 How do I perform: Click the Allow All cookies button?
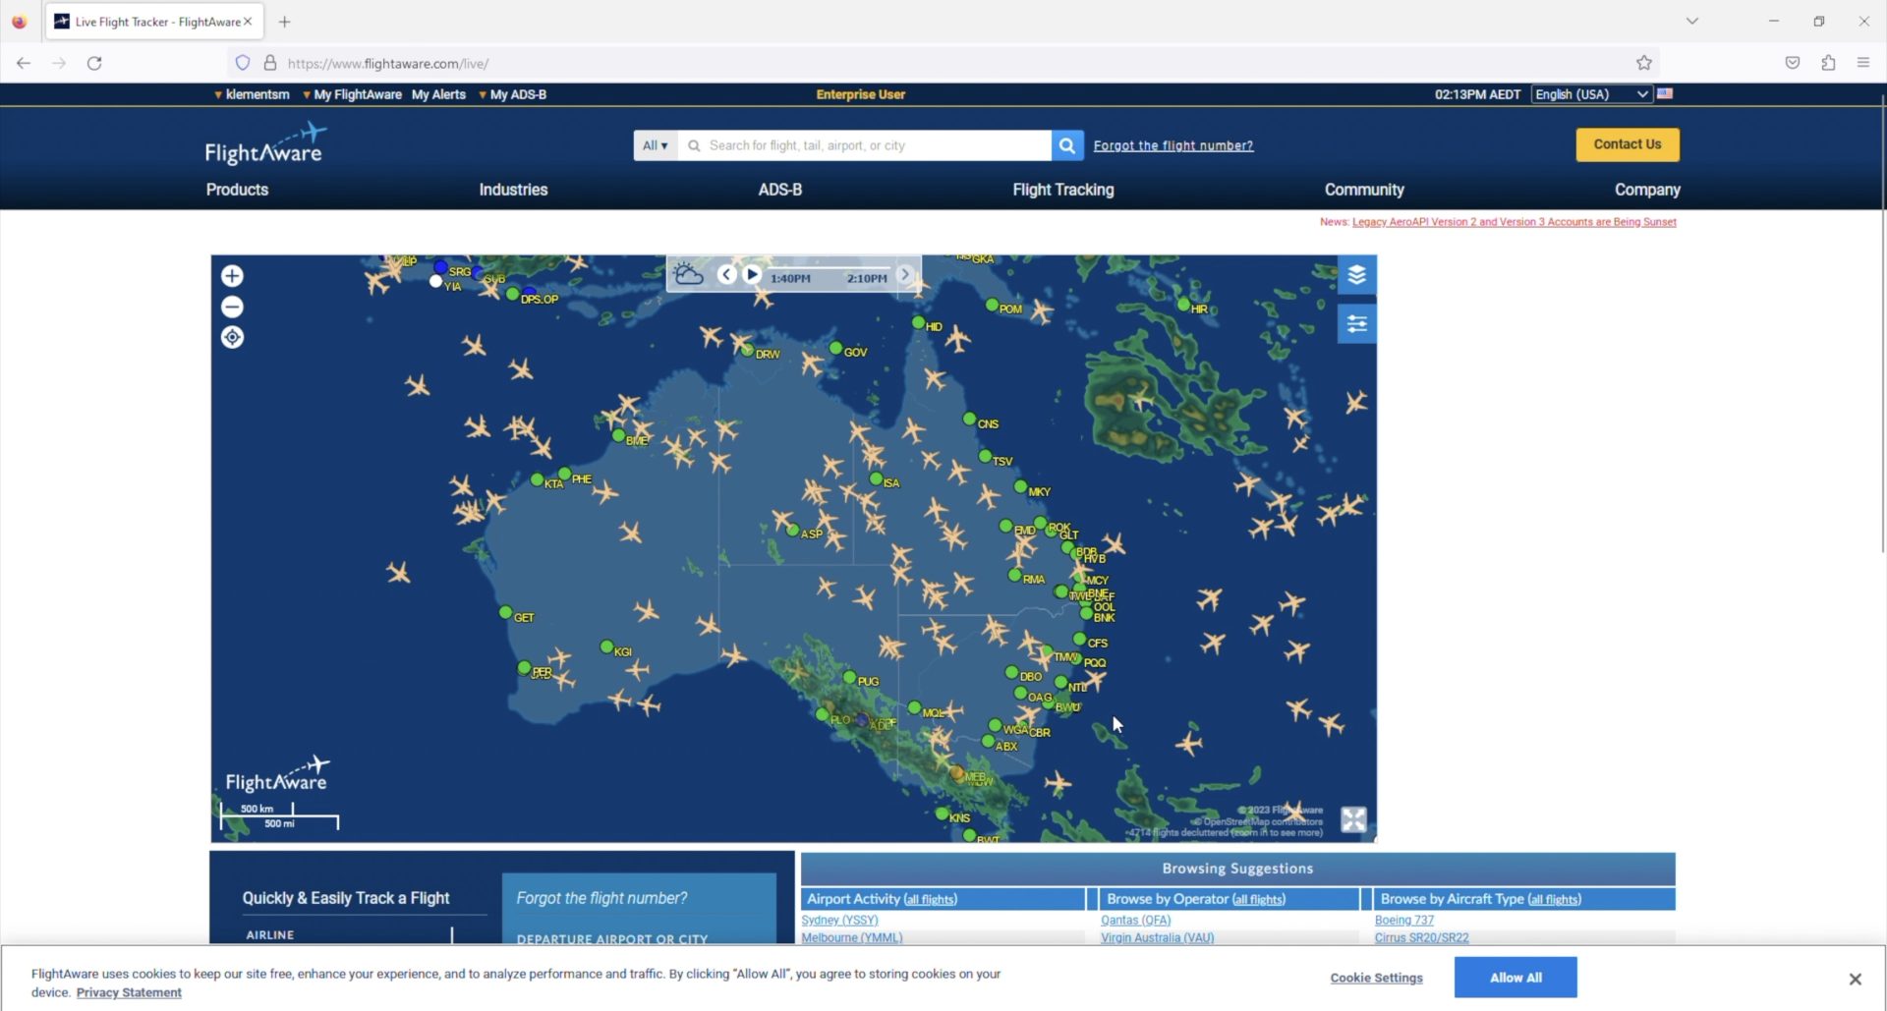pos(1515,977)
